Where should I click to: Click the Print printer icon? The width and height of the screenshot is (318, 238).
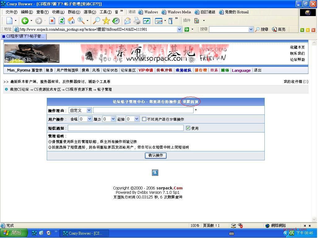pos(137,21)
